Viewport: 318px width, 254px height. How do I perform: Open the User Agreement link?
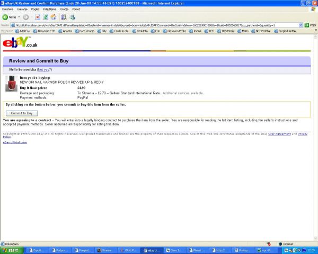[x=279, y=134]
